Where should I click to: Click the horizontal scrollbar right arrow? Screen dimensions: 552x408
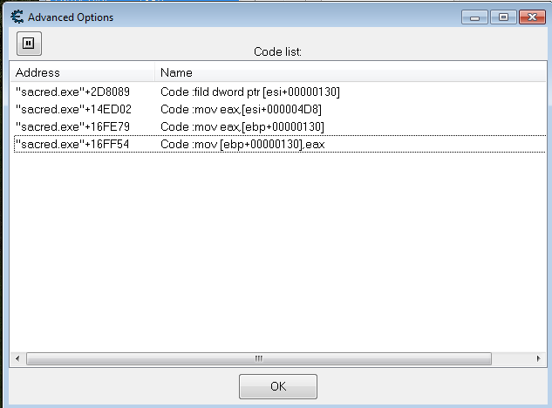[x=538, y=358]
